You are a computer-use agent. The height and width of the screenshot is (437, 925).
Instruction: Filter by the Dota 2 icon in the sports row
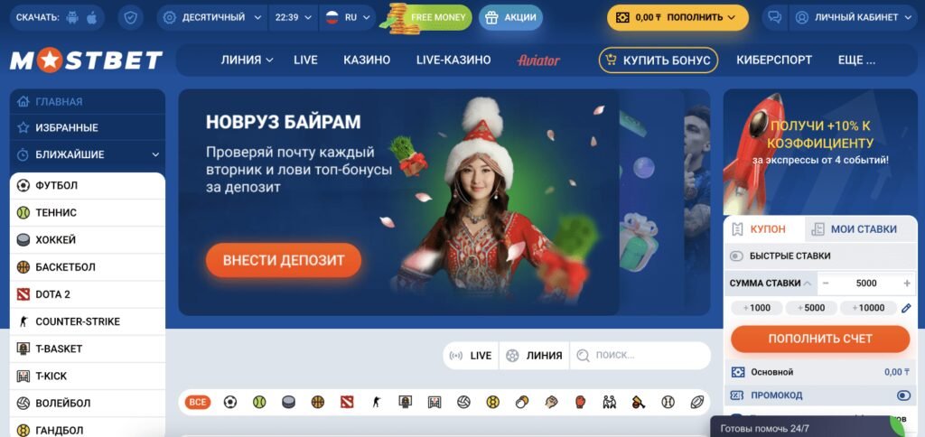[347, 402]
